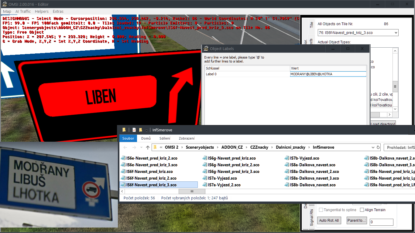The image size is (415, 233).
Task: Open the Signal Rts vertical tab
Action: click(312, 218)
